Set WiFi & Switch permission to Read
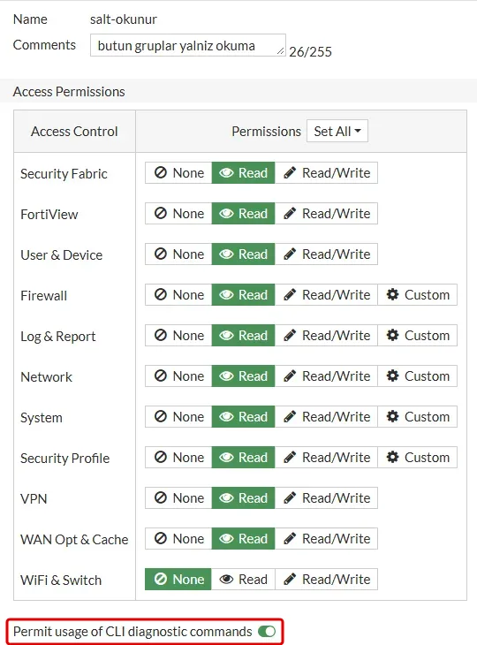 point(244,580)
